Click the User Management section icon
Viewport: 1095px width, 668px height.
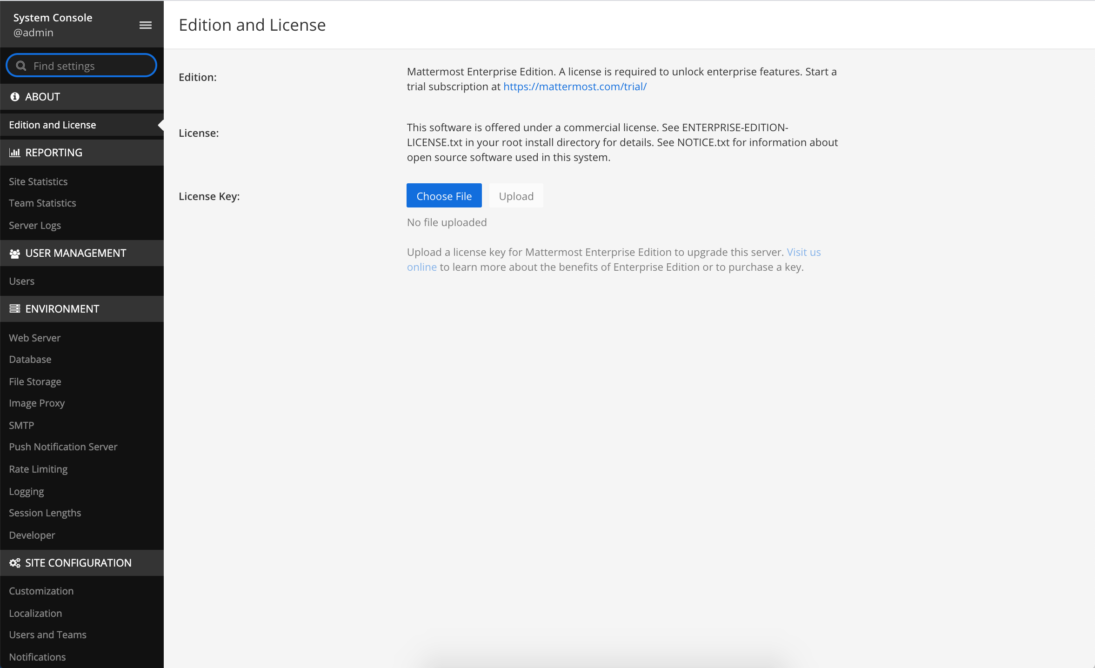pos(15,253)
